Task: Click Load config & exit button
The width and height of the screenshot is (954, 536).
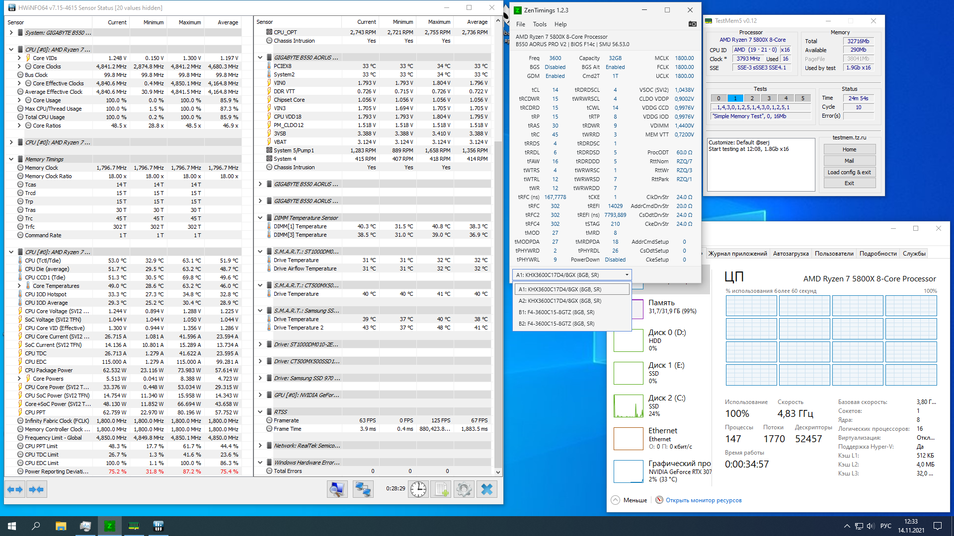Action: [849, 172]
